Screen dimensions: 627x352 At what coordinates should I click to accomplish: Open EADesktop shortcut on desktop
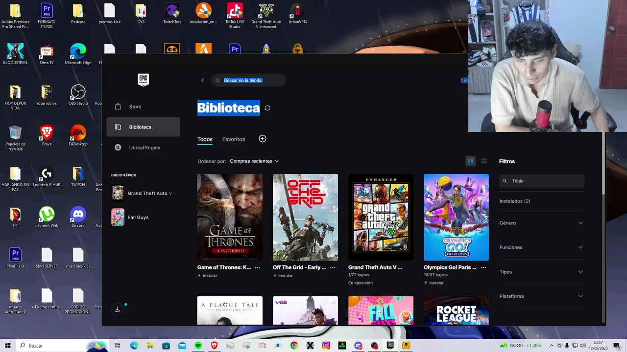point(78,136)
